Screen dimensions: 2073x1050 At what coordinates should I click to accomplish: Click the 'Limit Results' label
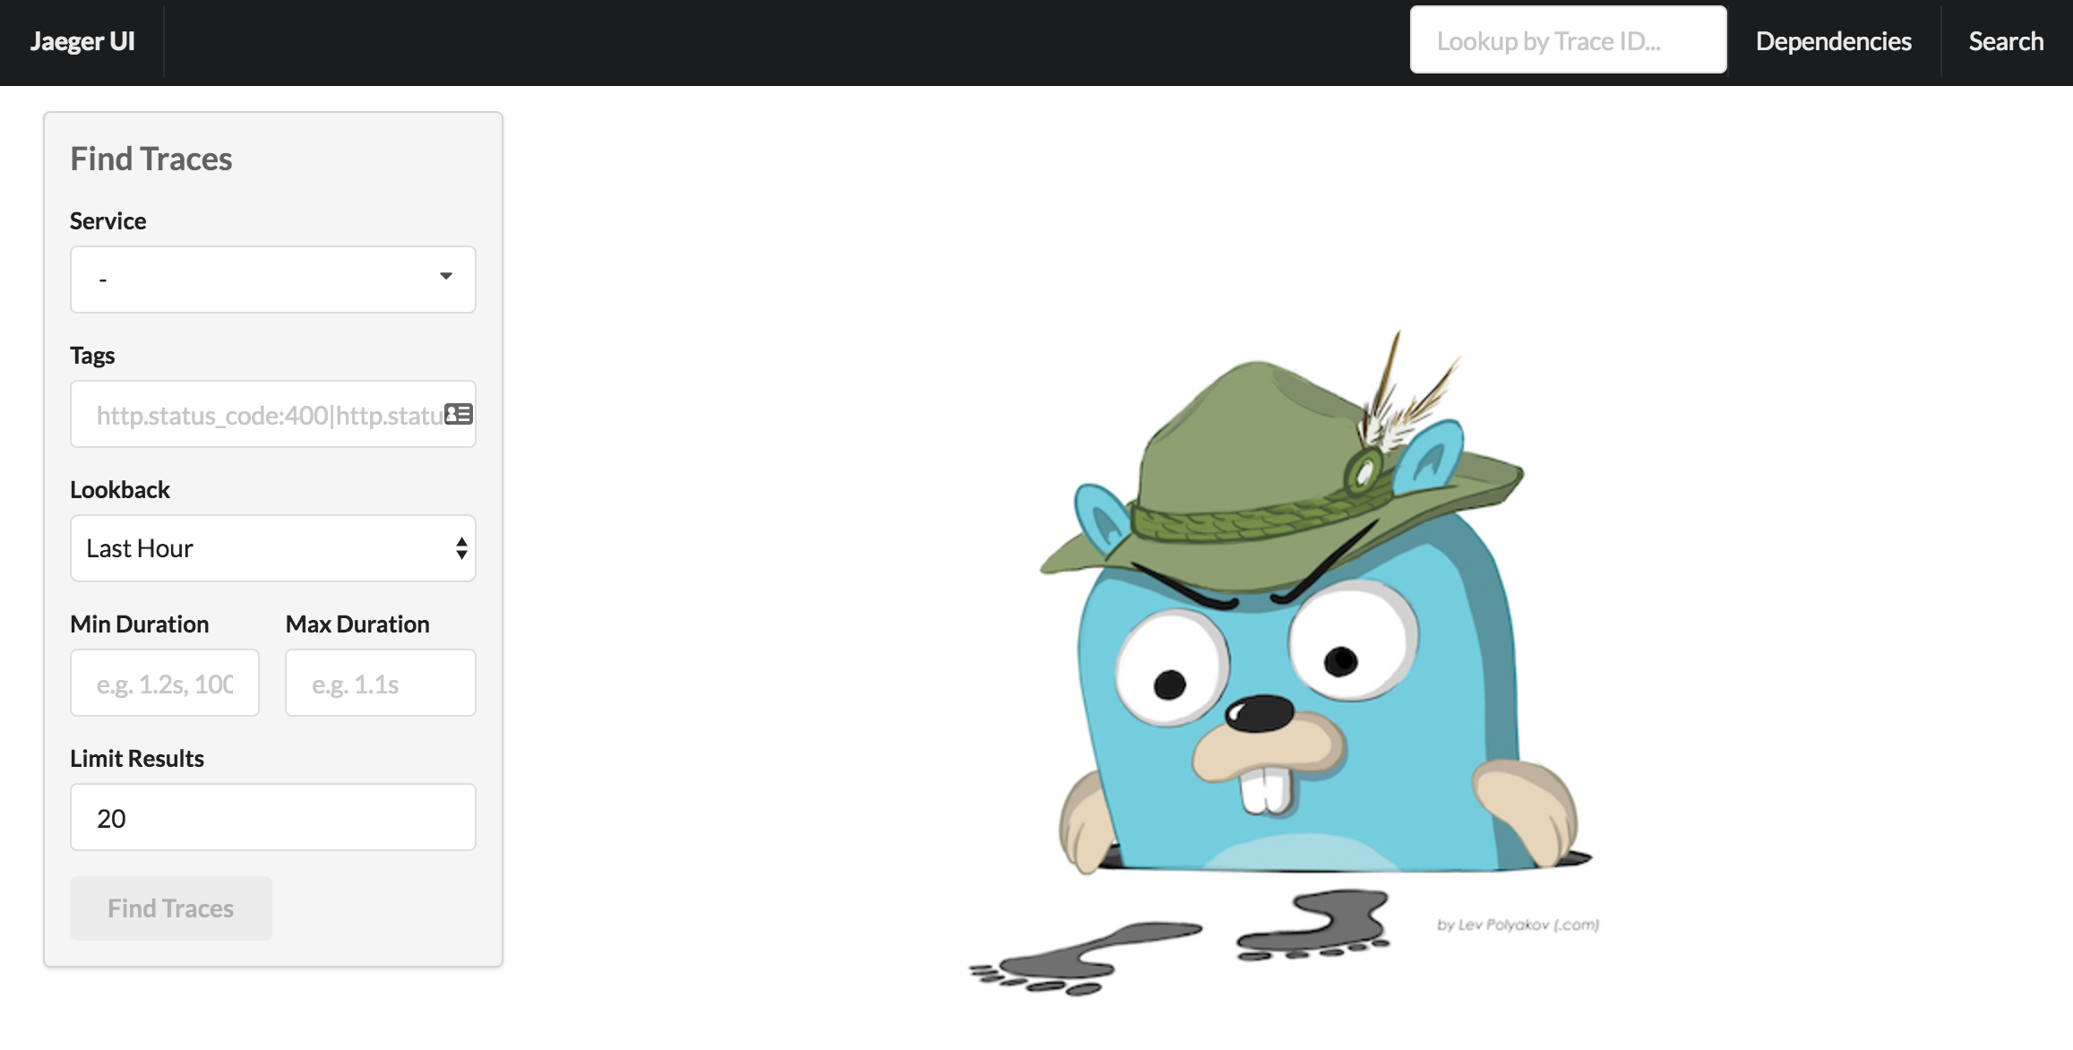tap(137, 759)
